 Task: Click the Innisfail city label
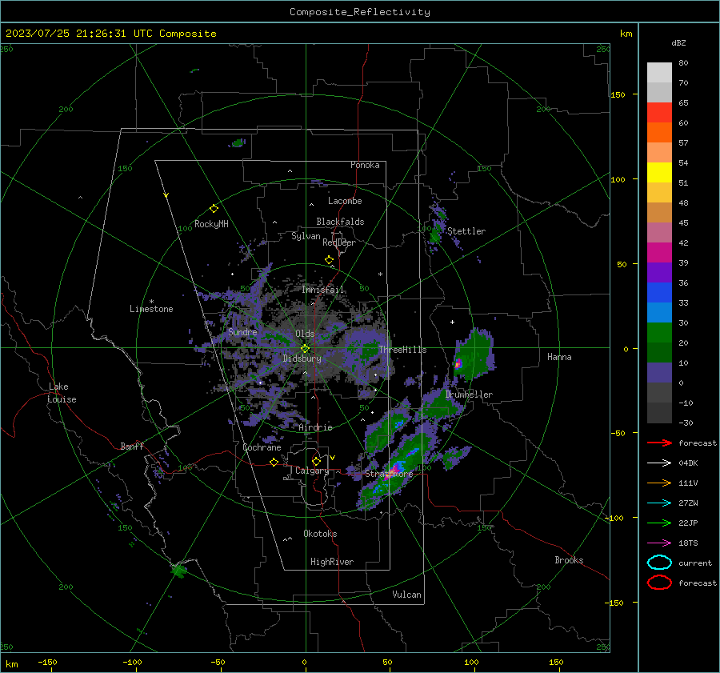pyautogui.click(x=323, y=290)
